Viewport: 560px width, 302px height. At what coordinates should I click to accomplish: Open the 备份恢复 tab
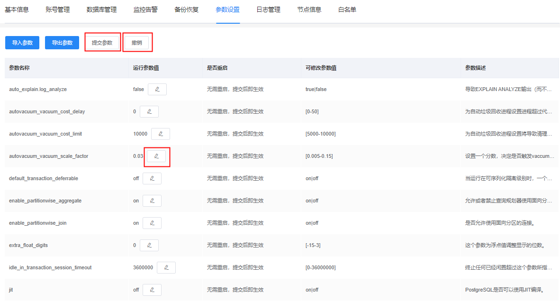click(x=186, y=9)
